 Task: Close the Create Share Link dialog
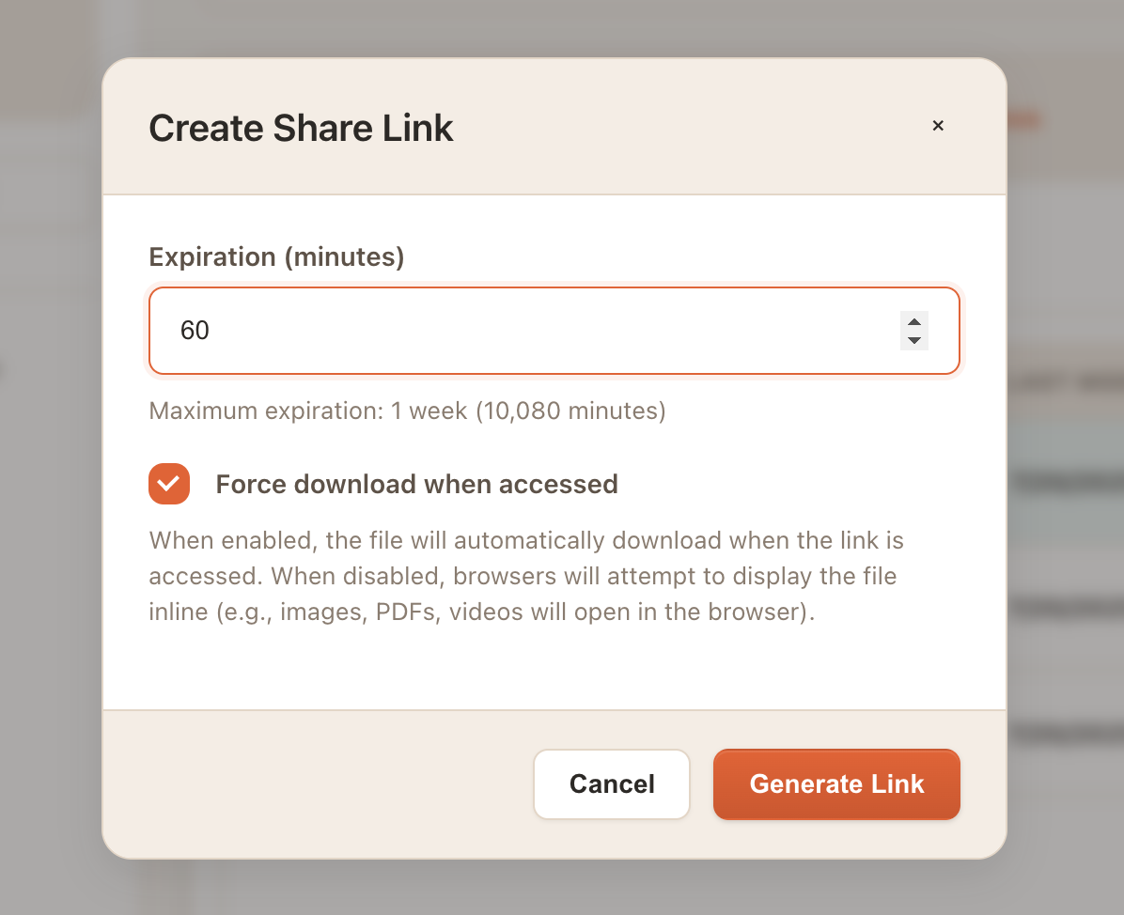click(x=937, y=126)
